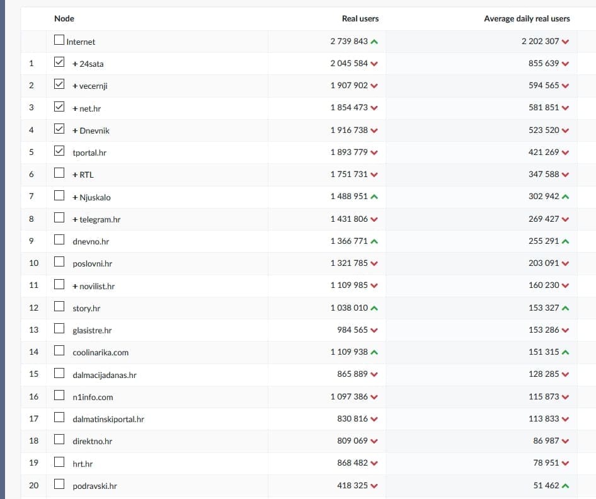Click green up arrow beside coolinarika.com's 1 109 938
The width and height of the screenshot is (596, 499).
point(375,352)
